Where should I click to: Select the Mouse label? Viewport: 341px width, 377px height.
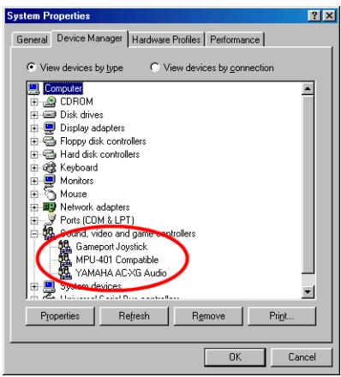coord(74,194)
